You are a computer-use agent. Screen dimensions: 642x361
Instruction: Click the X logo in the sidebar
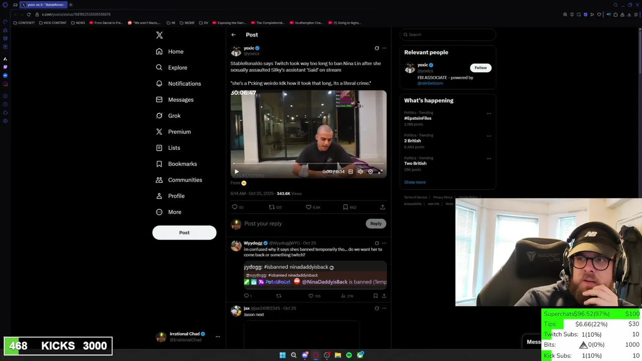click(x=159, y=35)
